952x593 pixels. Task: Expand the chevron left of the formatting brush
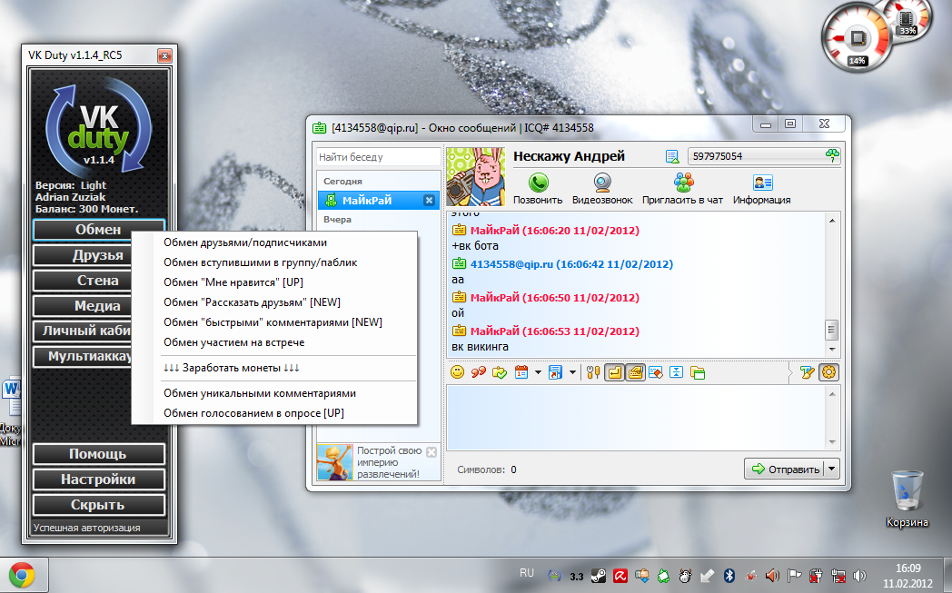tap(788, 372)
